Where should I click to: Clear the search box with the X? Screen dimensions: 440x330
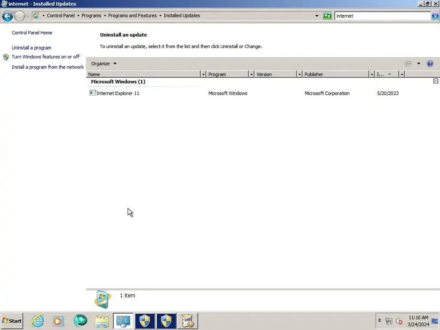pos(435,16)
